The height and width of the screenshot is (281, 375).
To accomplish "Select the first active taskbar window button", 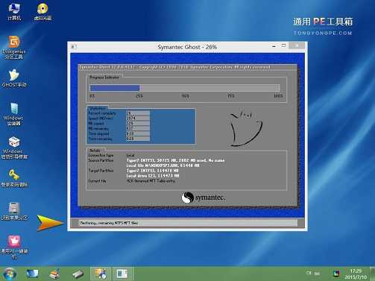I will (x=100, y=274).
